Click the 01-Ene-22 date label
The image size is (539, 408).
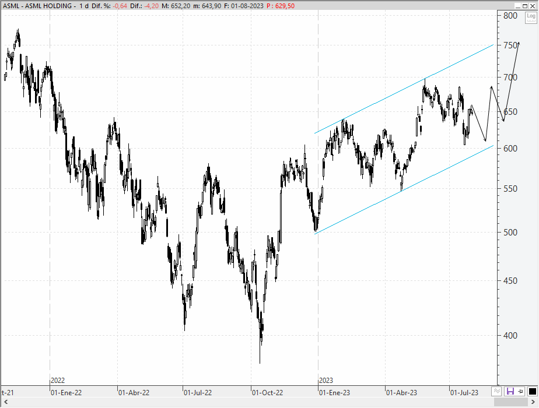tap(66, 392)
